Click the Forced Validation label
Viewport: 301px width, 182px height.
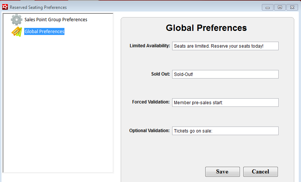(x=151, y=102)
